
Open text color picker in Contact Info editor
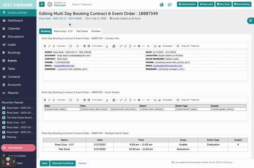107,46
